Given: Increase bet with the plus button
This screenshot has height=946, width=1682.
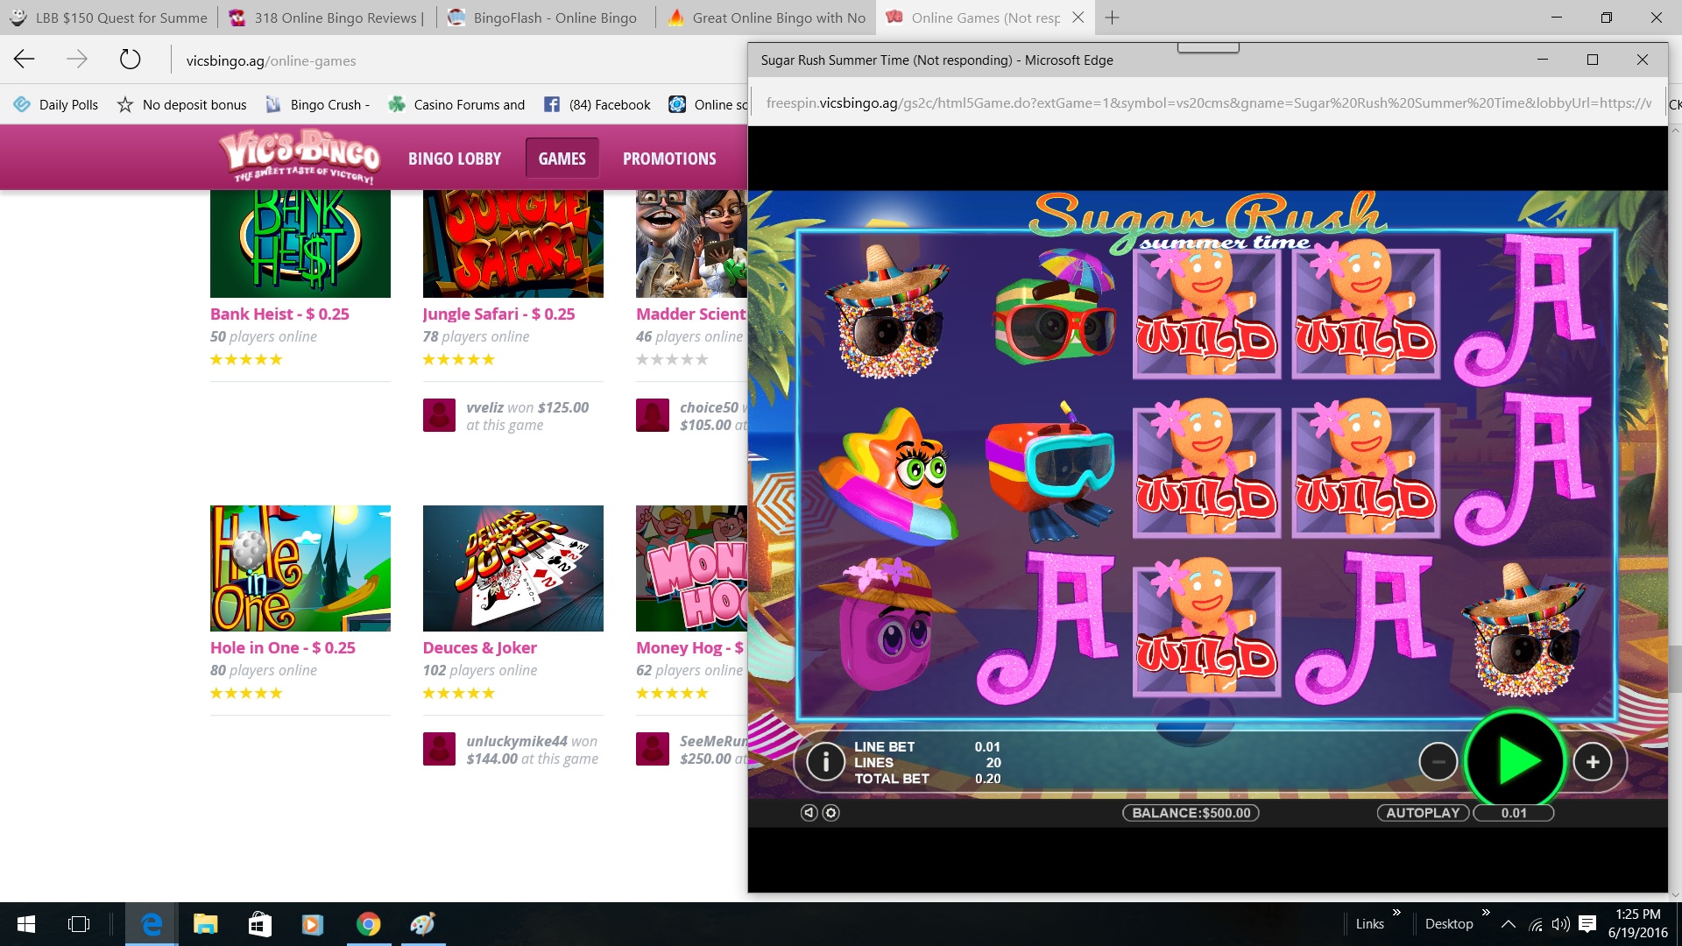Looking at the screenshot, I should click(1593, 762).
